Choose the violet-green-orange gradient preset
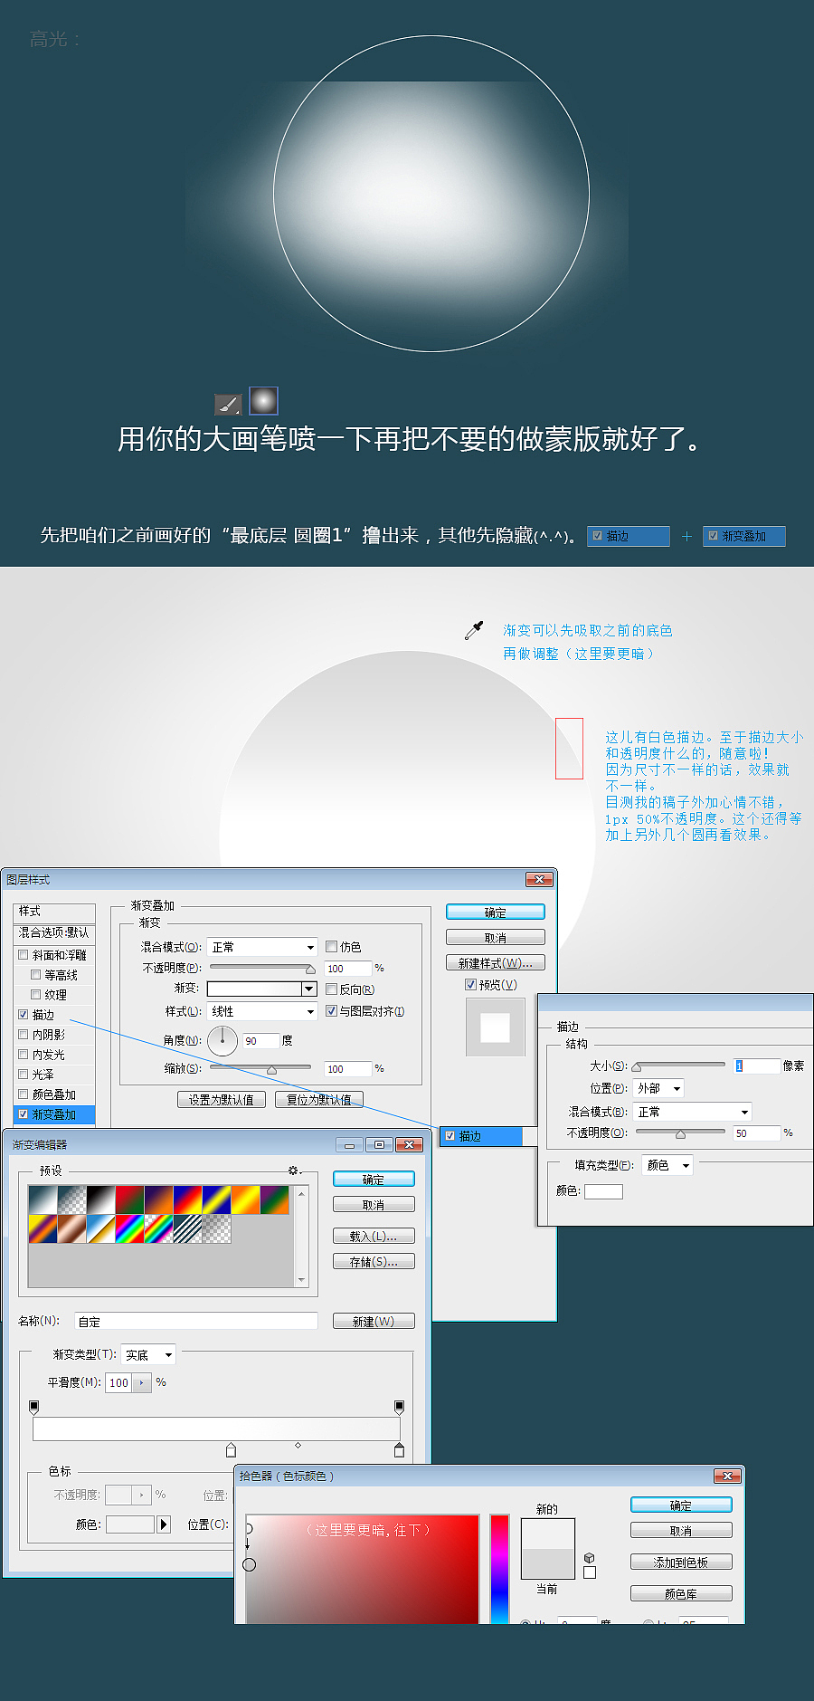Viewport: 814px width, 1701px height. click(x=274, y=1200)
